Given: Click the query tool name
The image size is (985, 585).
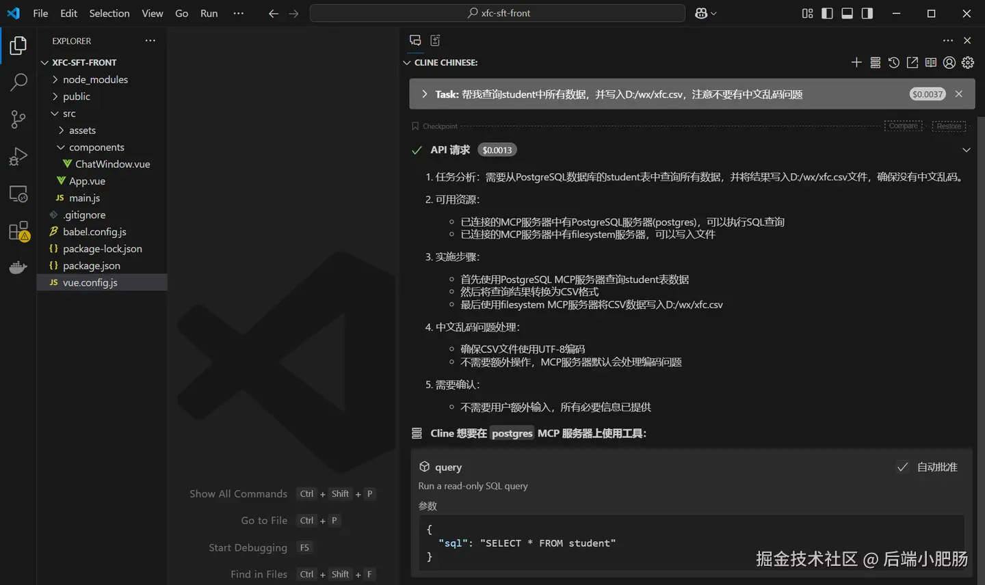Looking at the screenshot, I should tap(448, 467).
